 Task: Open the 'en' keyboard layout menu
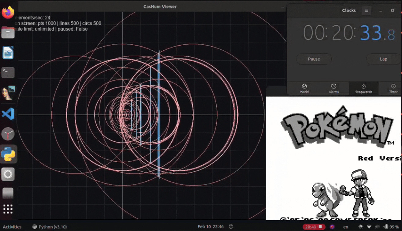(x=346, y=227)
